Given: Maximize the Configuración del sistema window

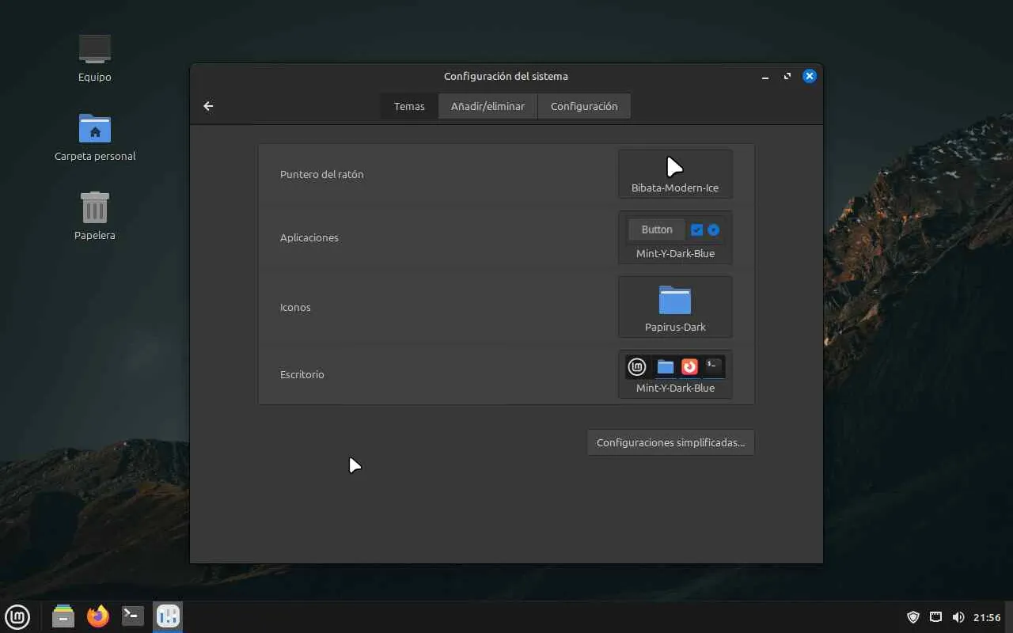Looking at the screenshot, I should click(x=787, y=77).
